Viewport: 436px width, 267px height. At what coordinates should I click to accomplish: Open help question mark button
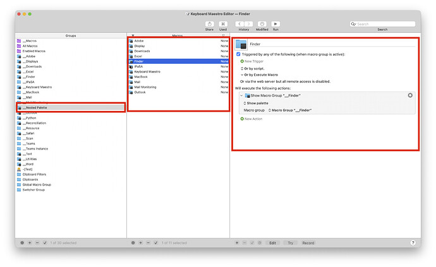[x=413, y=242]
